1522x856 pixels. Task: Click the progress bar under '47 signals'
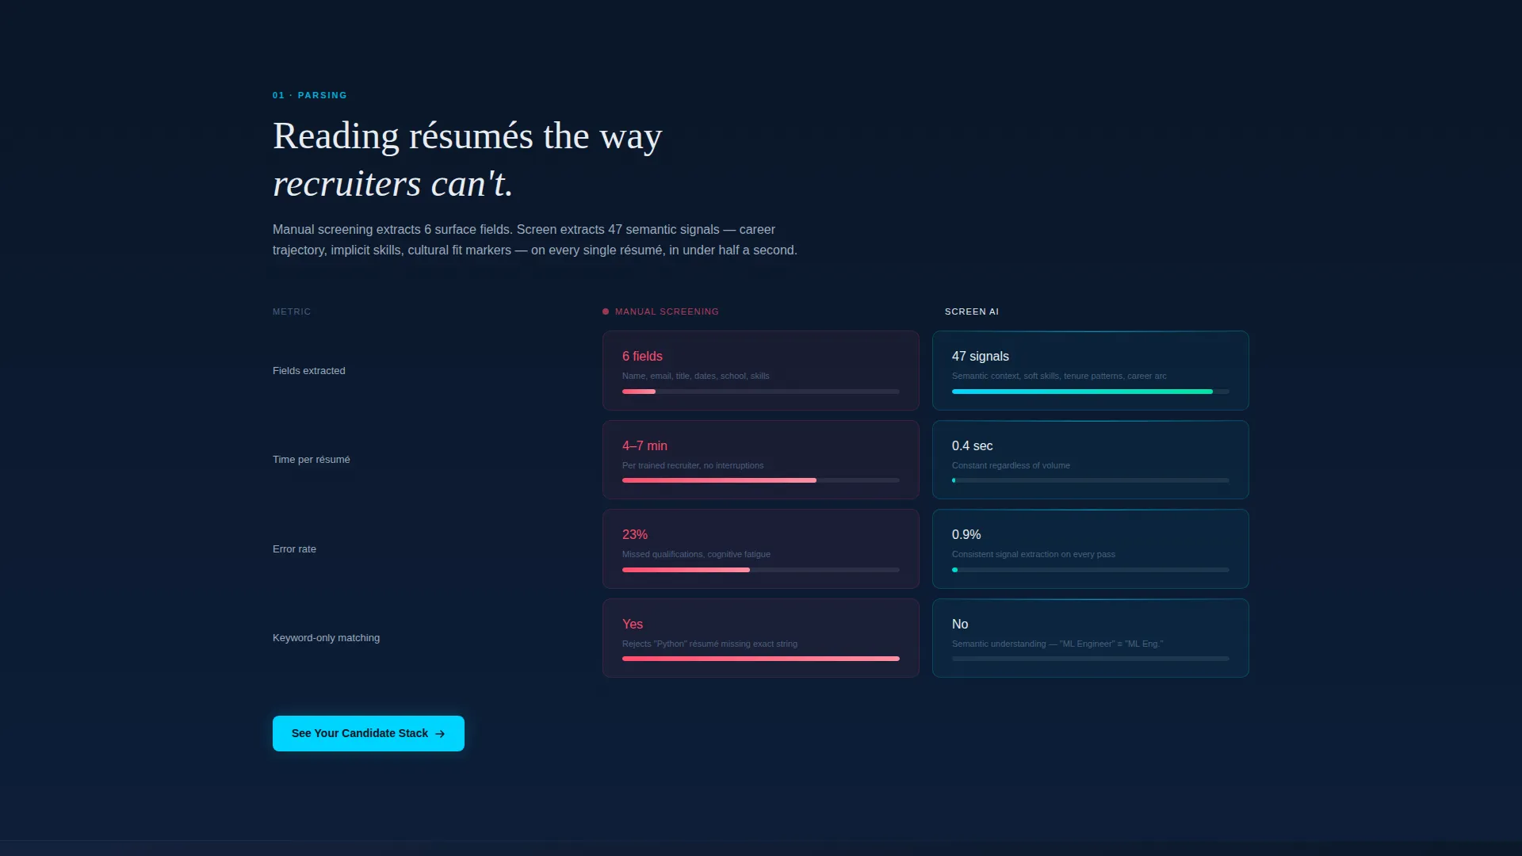click(x=1091, y=392)
